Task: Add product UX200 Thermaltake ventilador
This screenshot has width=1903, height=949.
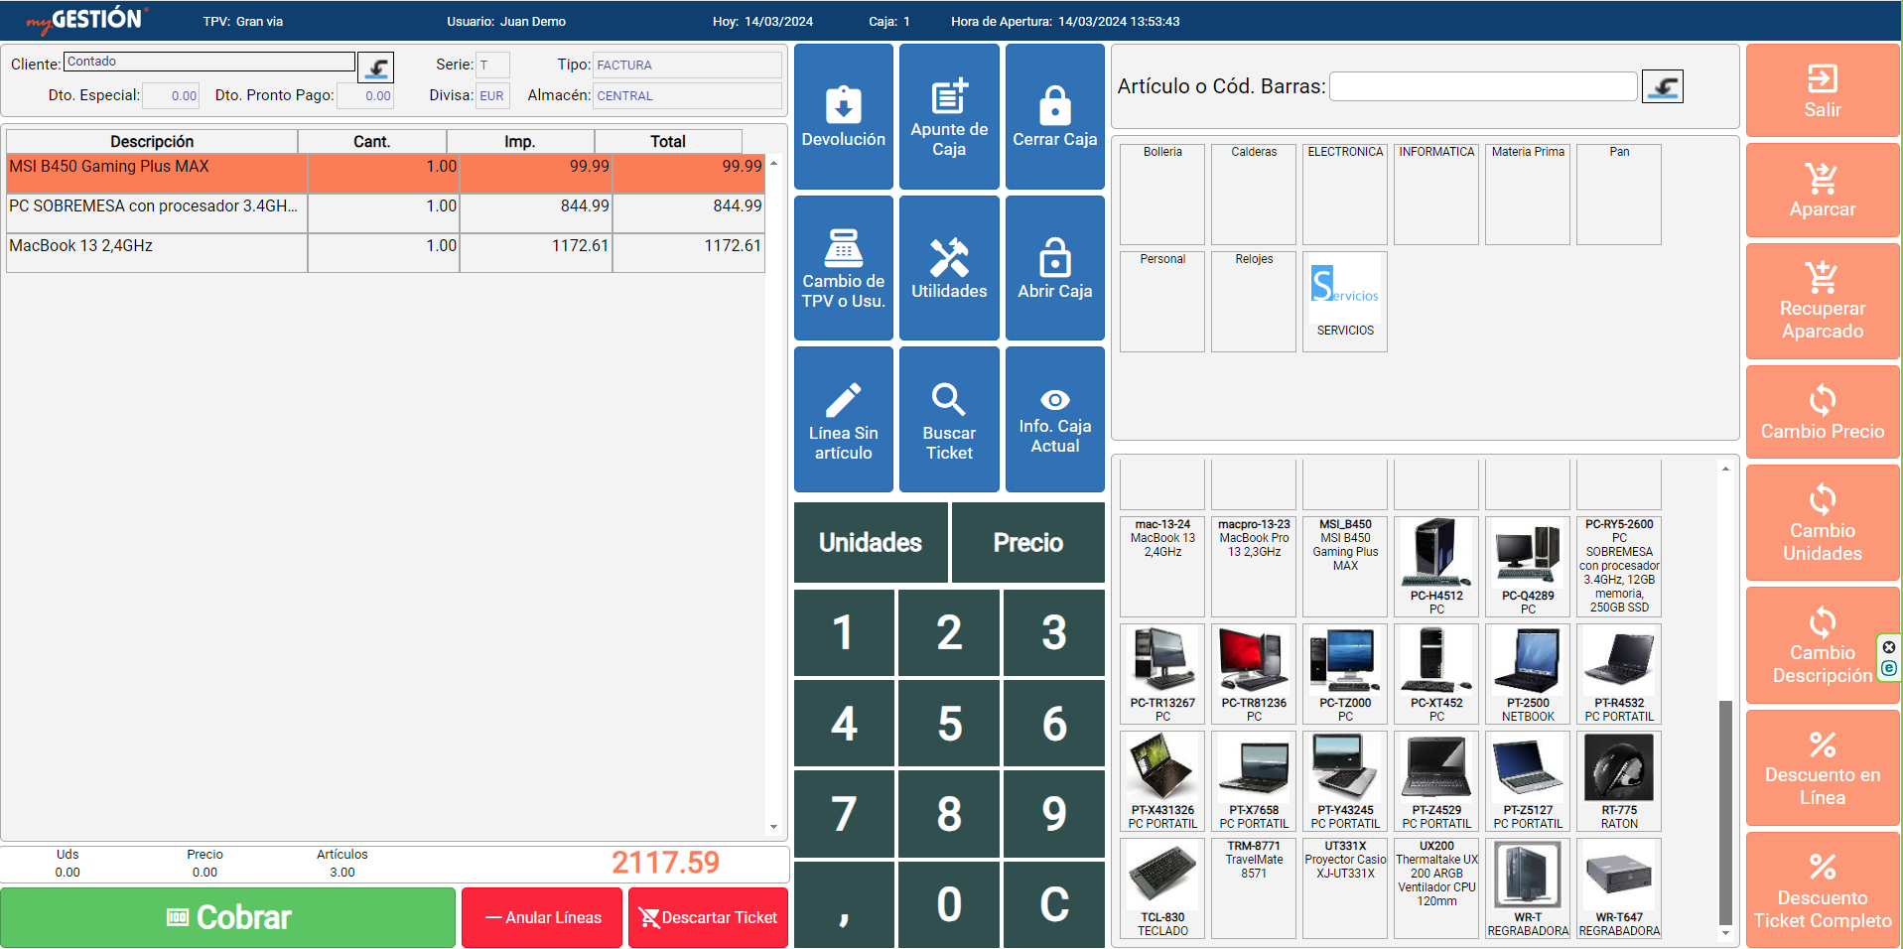Action: click(1436, 888)
